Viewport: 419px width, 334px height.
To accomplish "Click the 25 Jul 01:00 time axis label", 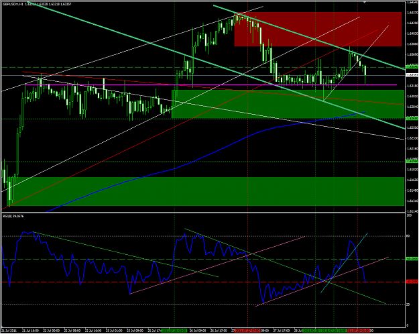I will point(113,331).
